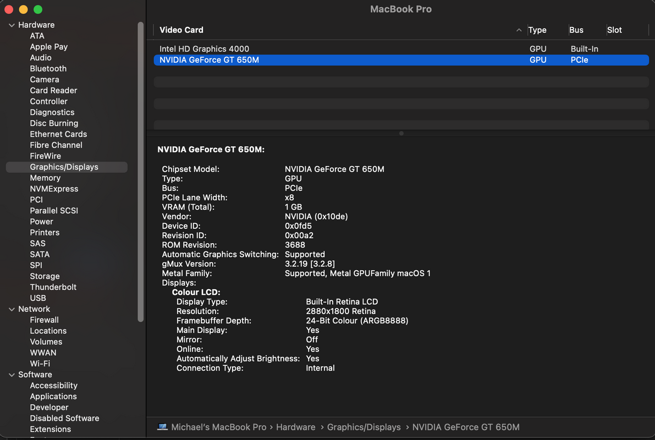Screen dimensions: 655x440
Task: Click the gMux Version value
Action: (310, 264)
